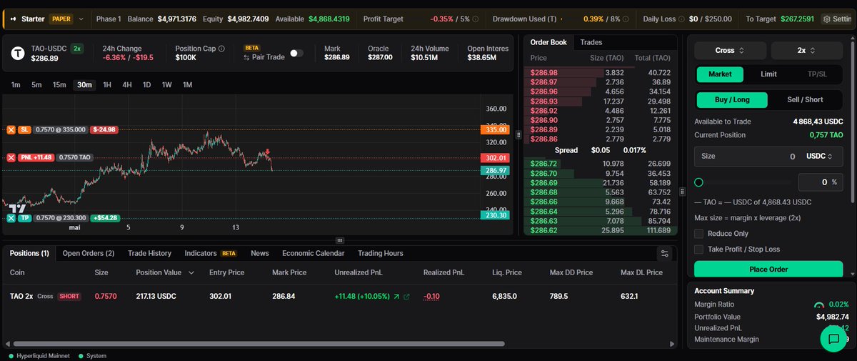Click the TAO token logo icon
Viewport: 857px width, 361px height.
coord(19,53)
